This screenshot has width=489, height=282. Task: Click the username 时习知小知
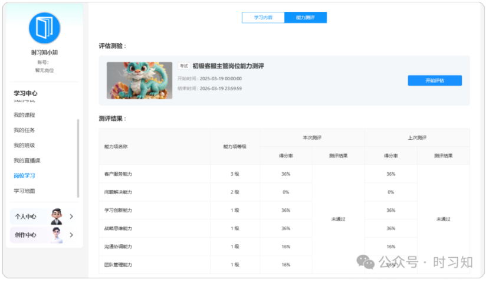(44, 53)
